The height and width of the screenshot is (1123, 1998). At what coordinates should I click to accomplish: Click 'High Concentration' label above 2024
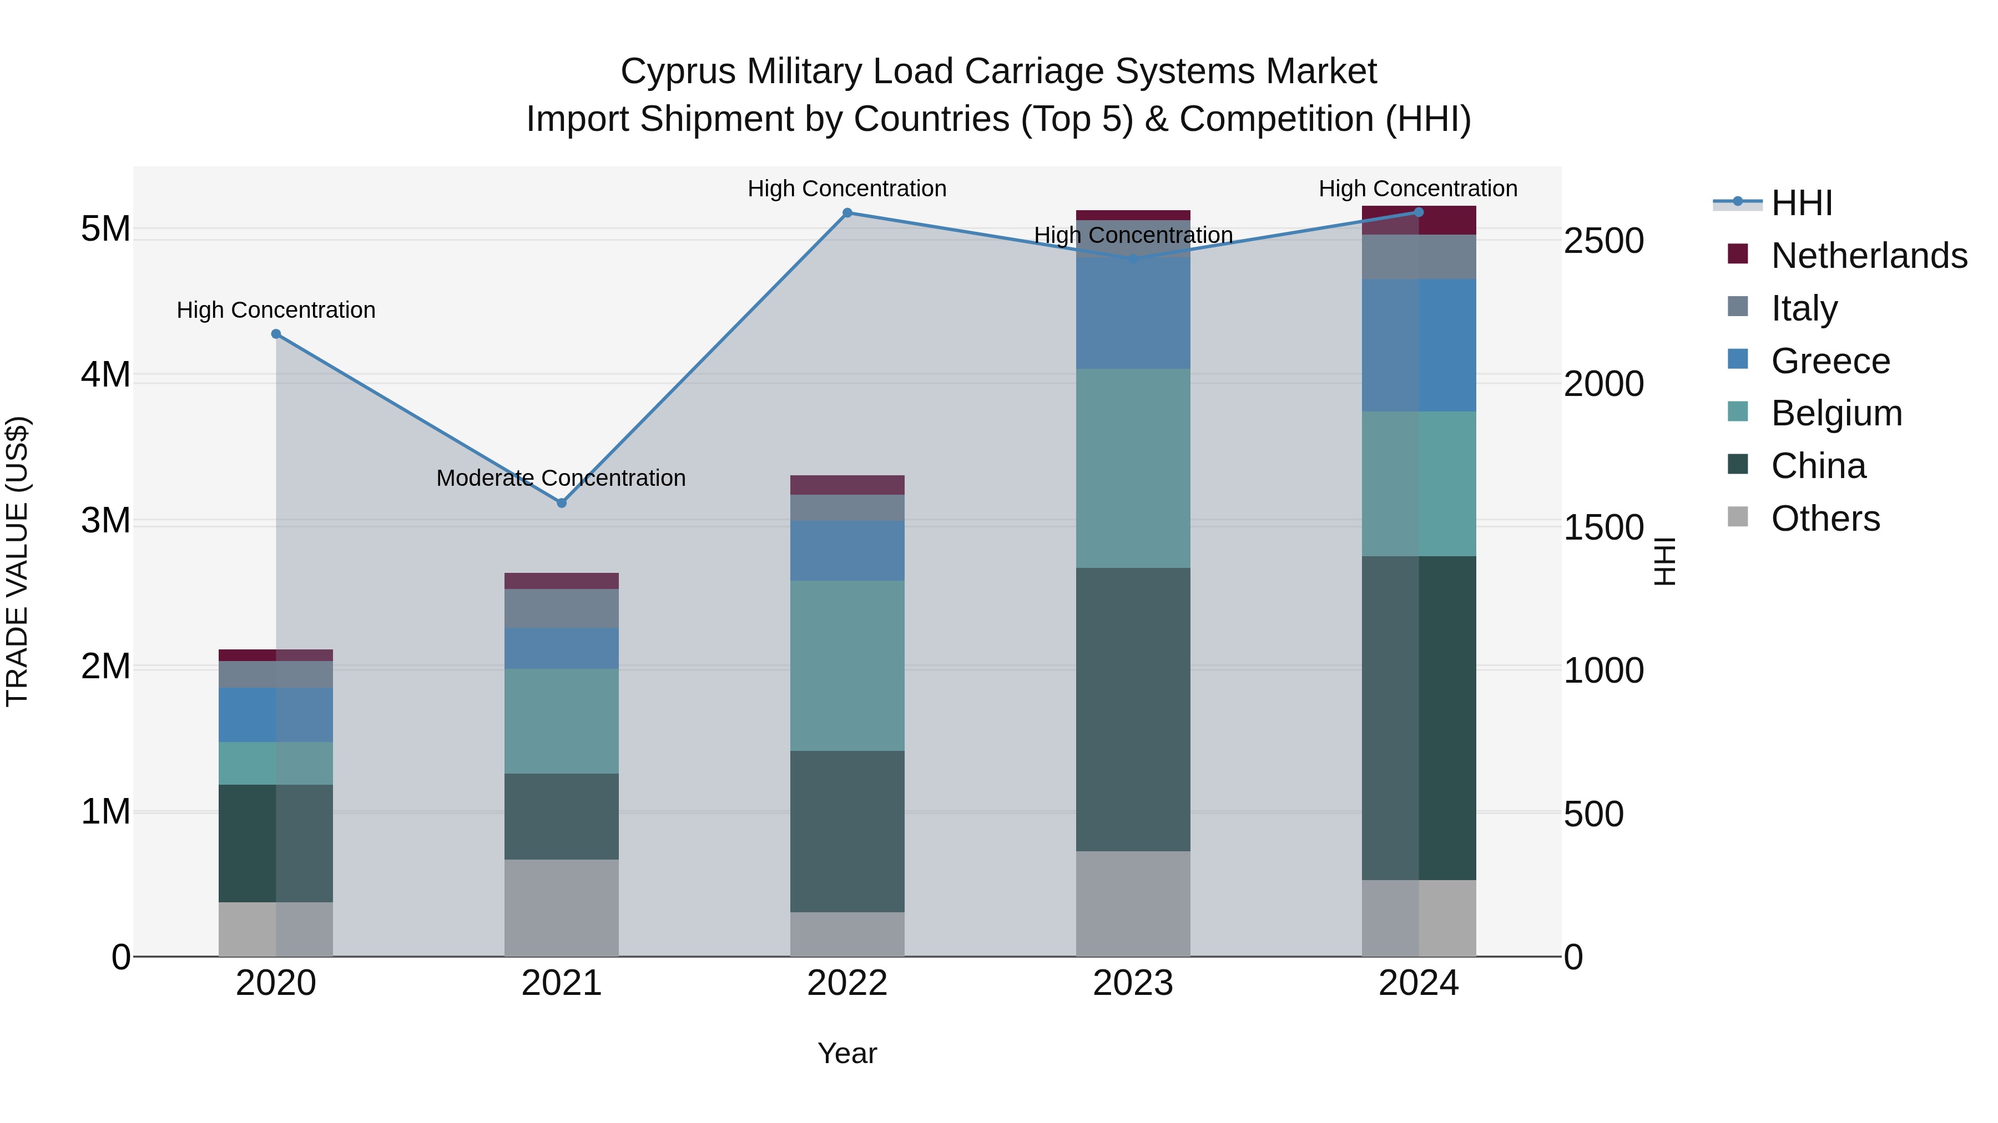click(1419, 189)
